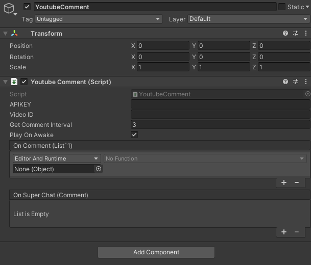Click Scale X value field

pyautogui.click(x=163, y=67)
